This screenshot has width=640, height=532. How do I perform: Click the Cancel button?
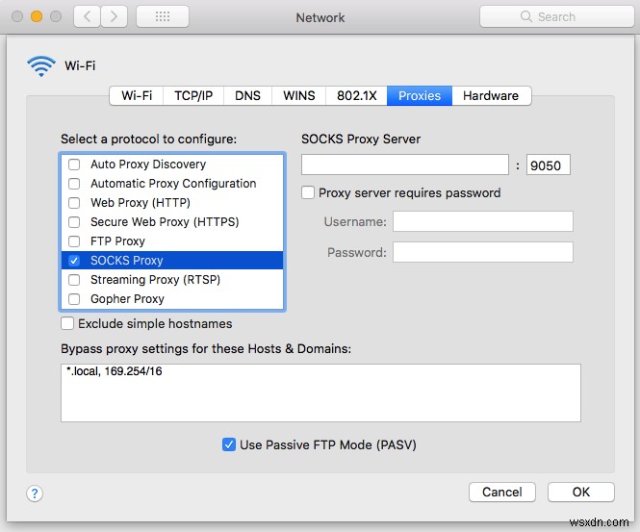coord(502,492)
